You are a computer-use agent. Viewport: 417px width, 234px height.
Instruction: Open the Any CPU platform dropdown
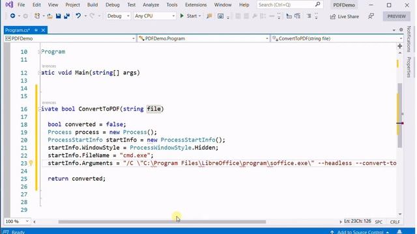point(154,16)
